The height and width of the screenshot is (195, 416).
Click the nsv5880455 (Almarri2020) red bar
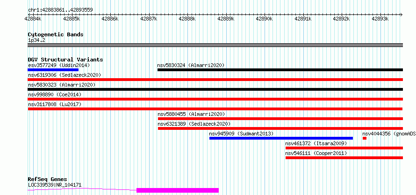coord(280,119)
